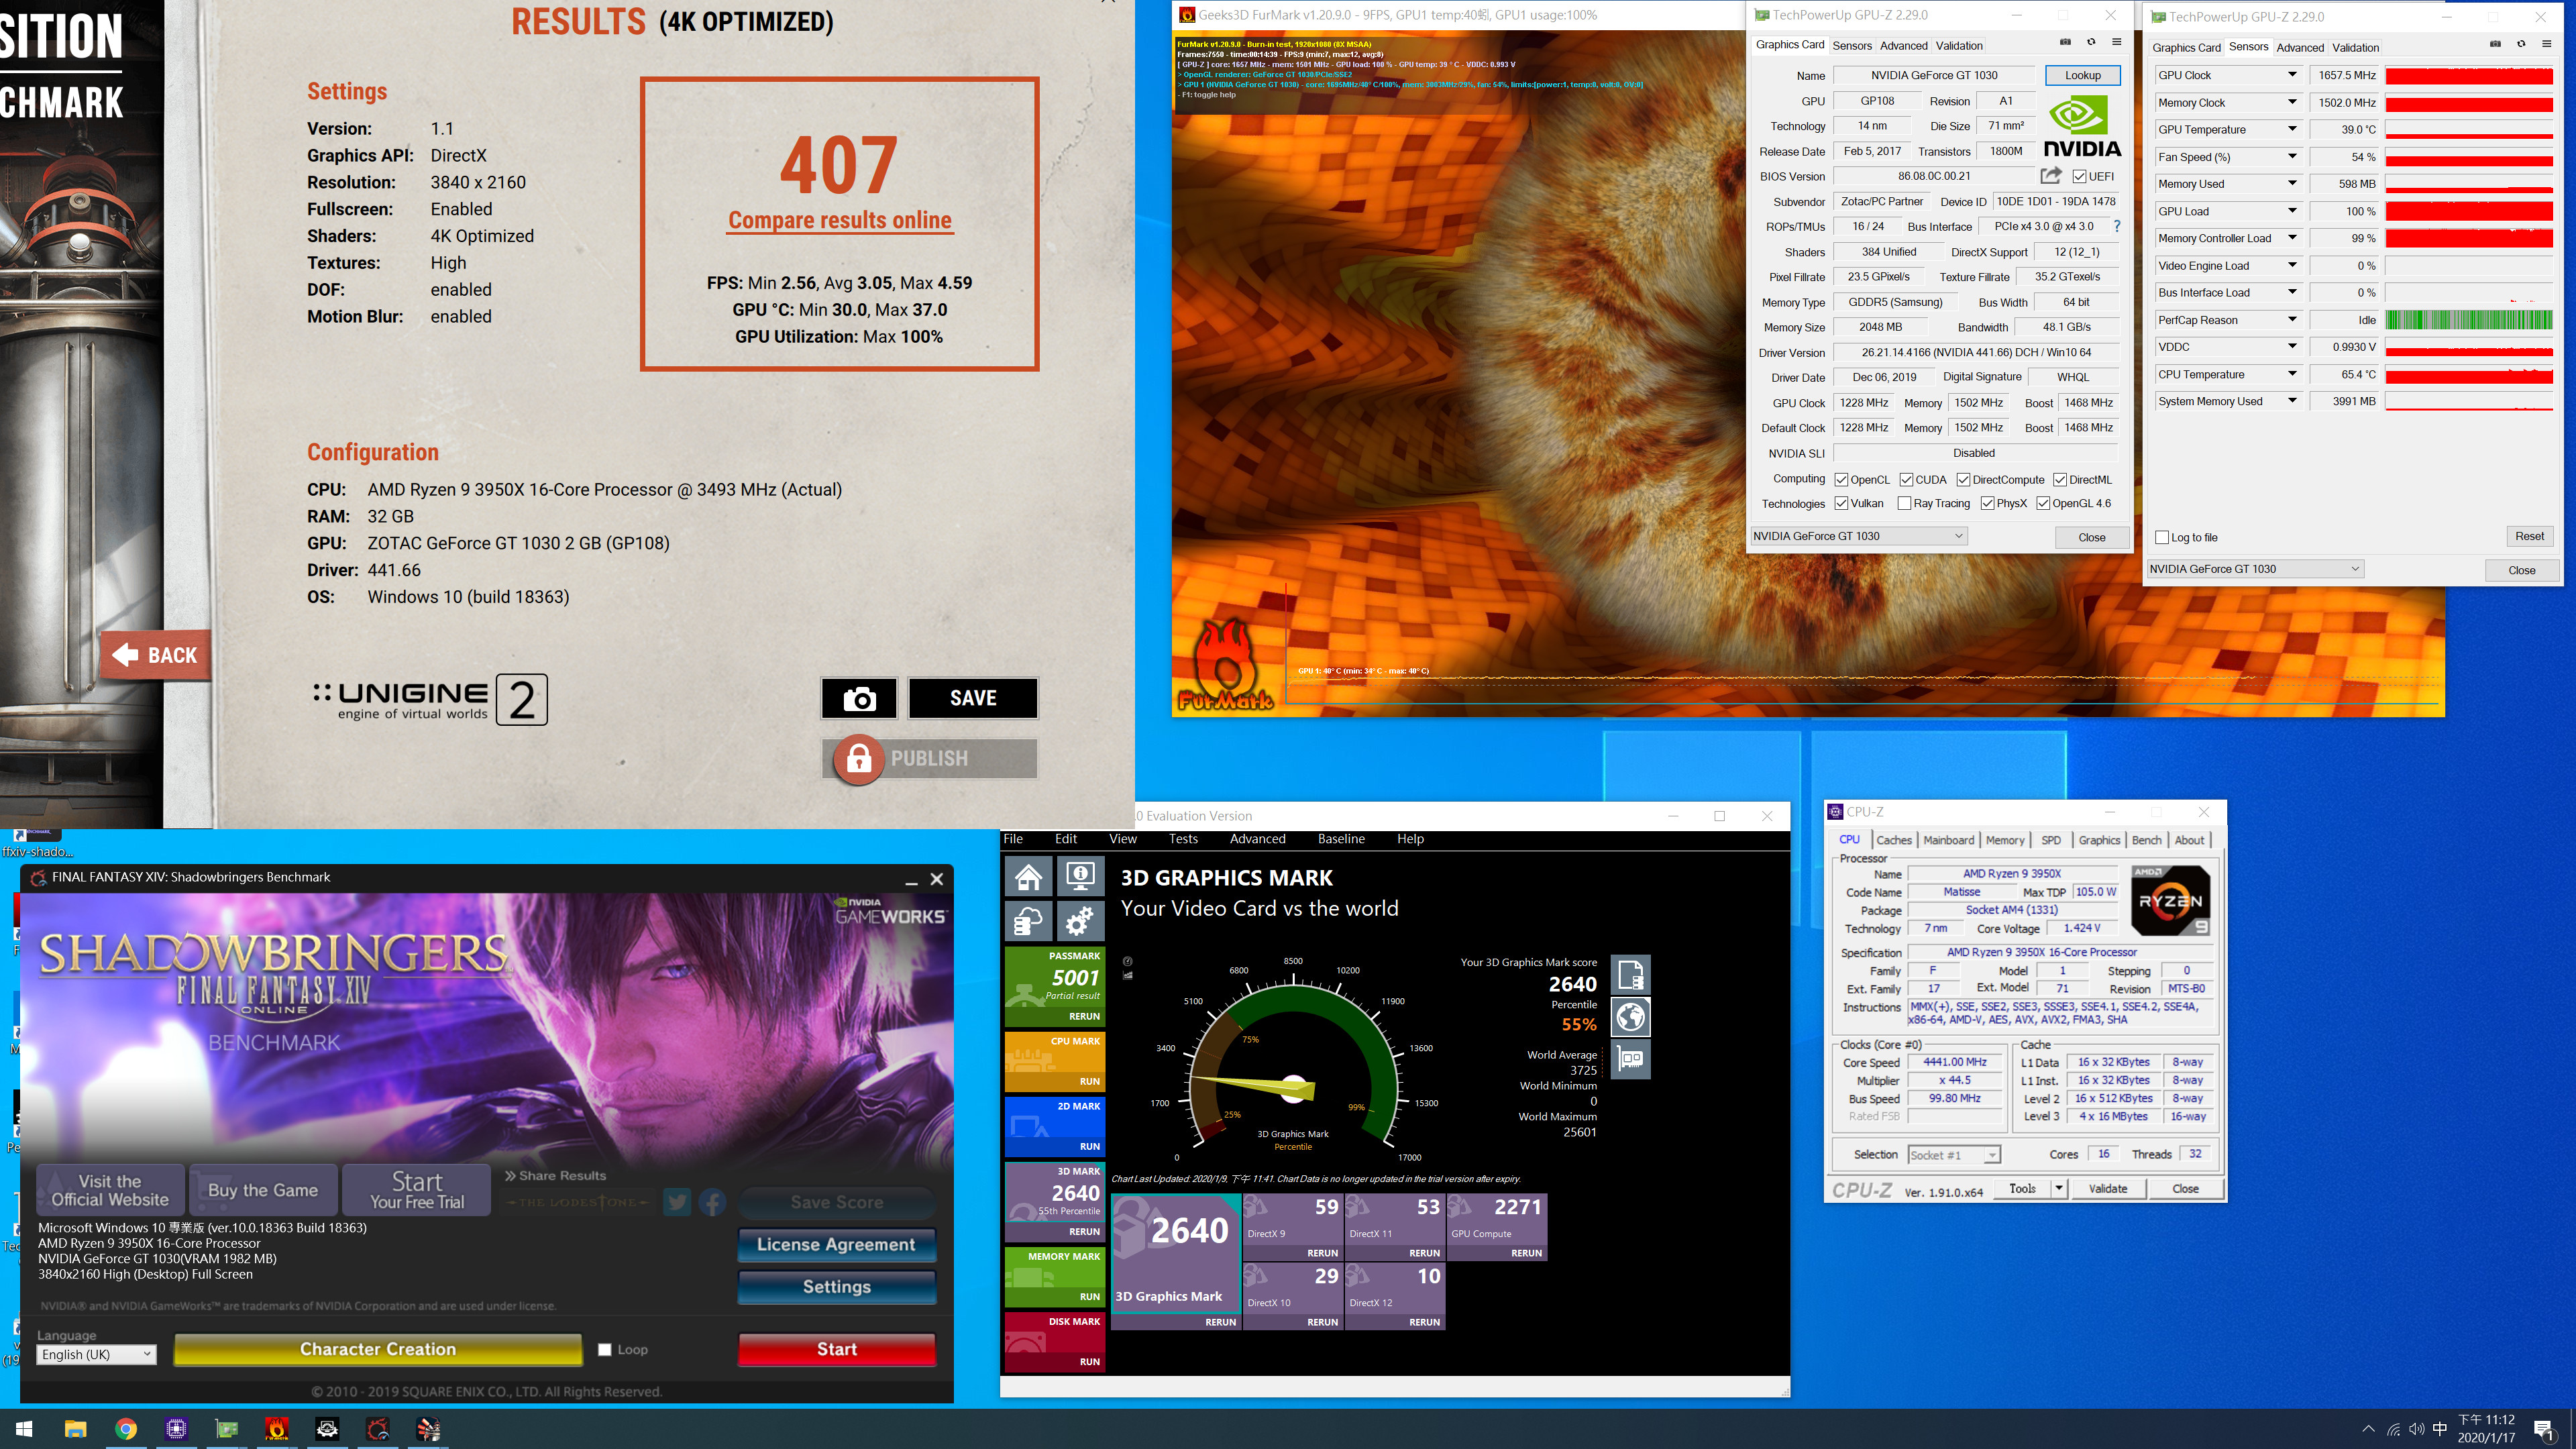The width and height of the screenshot is (2576, 1449).
Task: Open GPU selector dropdown in GPU-Z Sensors window
Action: click(x=2255, y=569)
